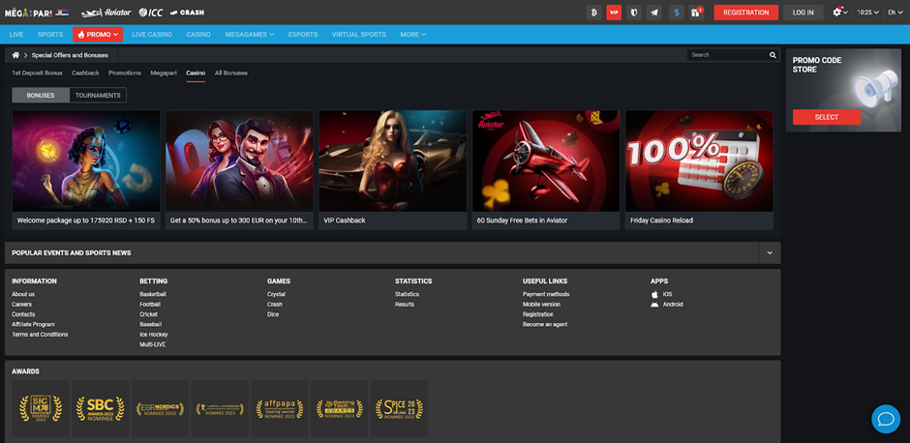This screenshot has height=443, width=910.
Task: Open the Esports navigation item
Action: click(303, 34)
